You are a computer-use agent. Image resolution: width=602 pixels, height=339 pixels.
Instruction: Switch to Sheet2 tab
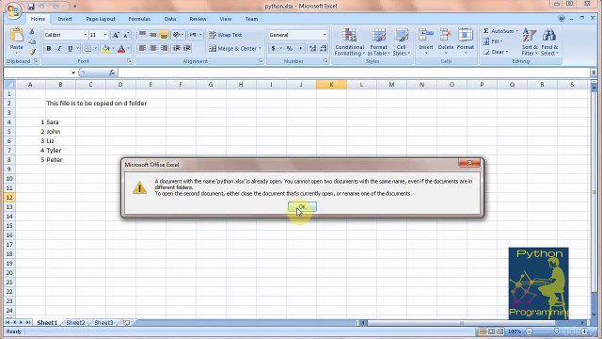click(x=75, y=322)
